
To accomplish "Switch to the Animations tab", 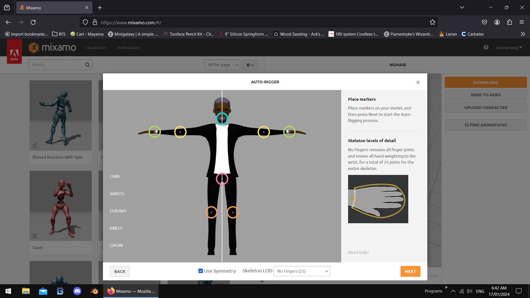I will click(x=128, y=47).
